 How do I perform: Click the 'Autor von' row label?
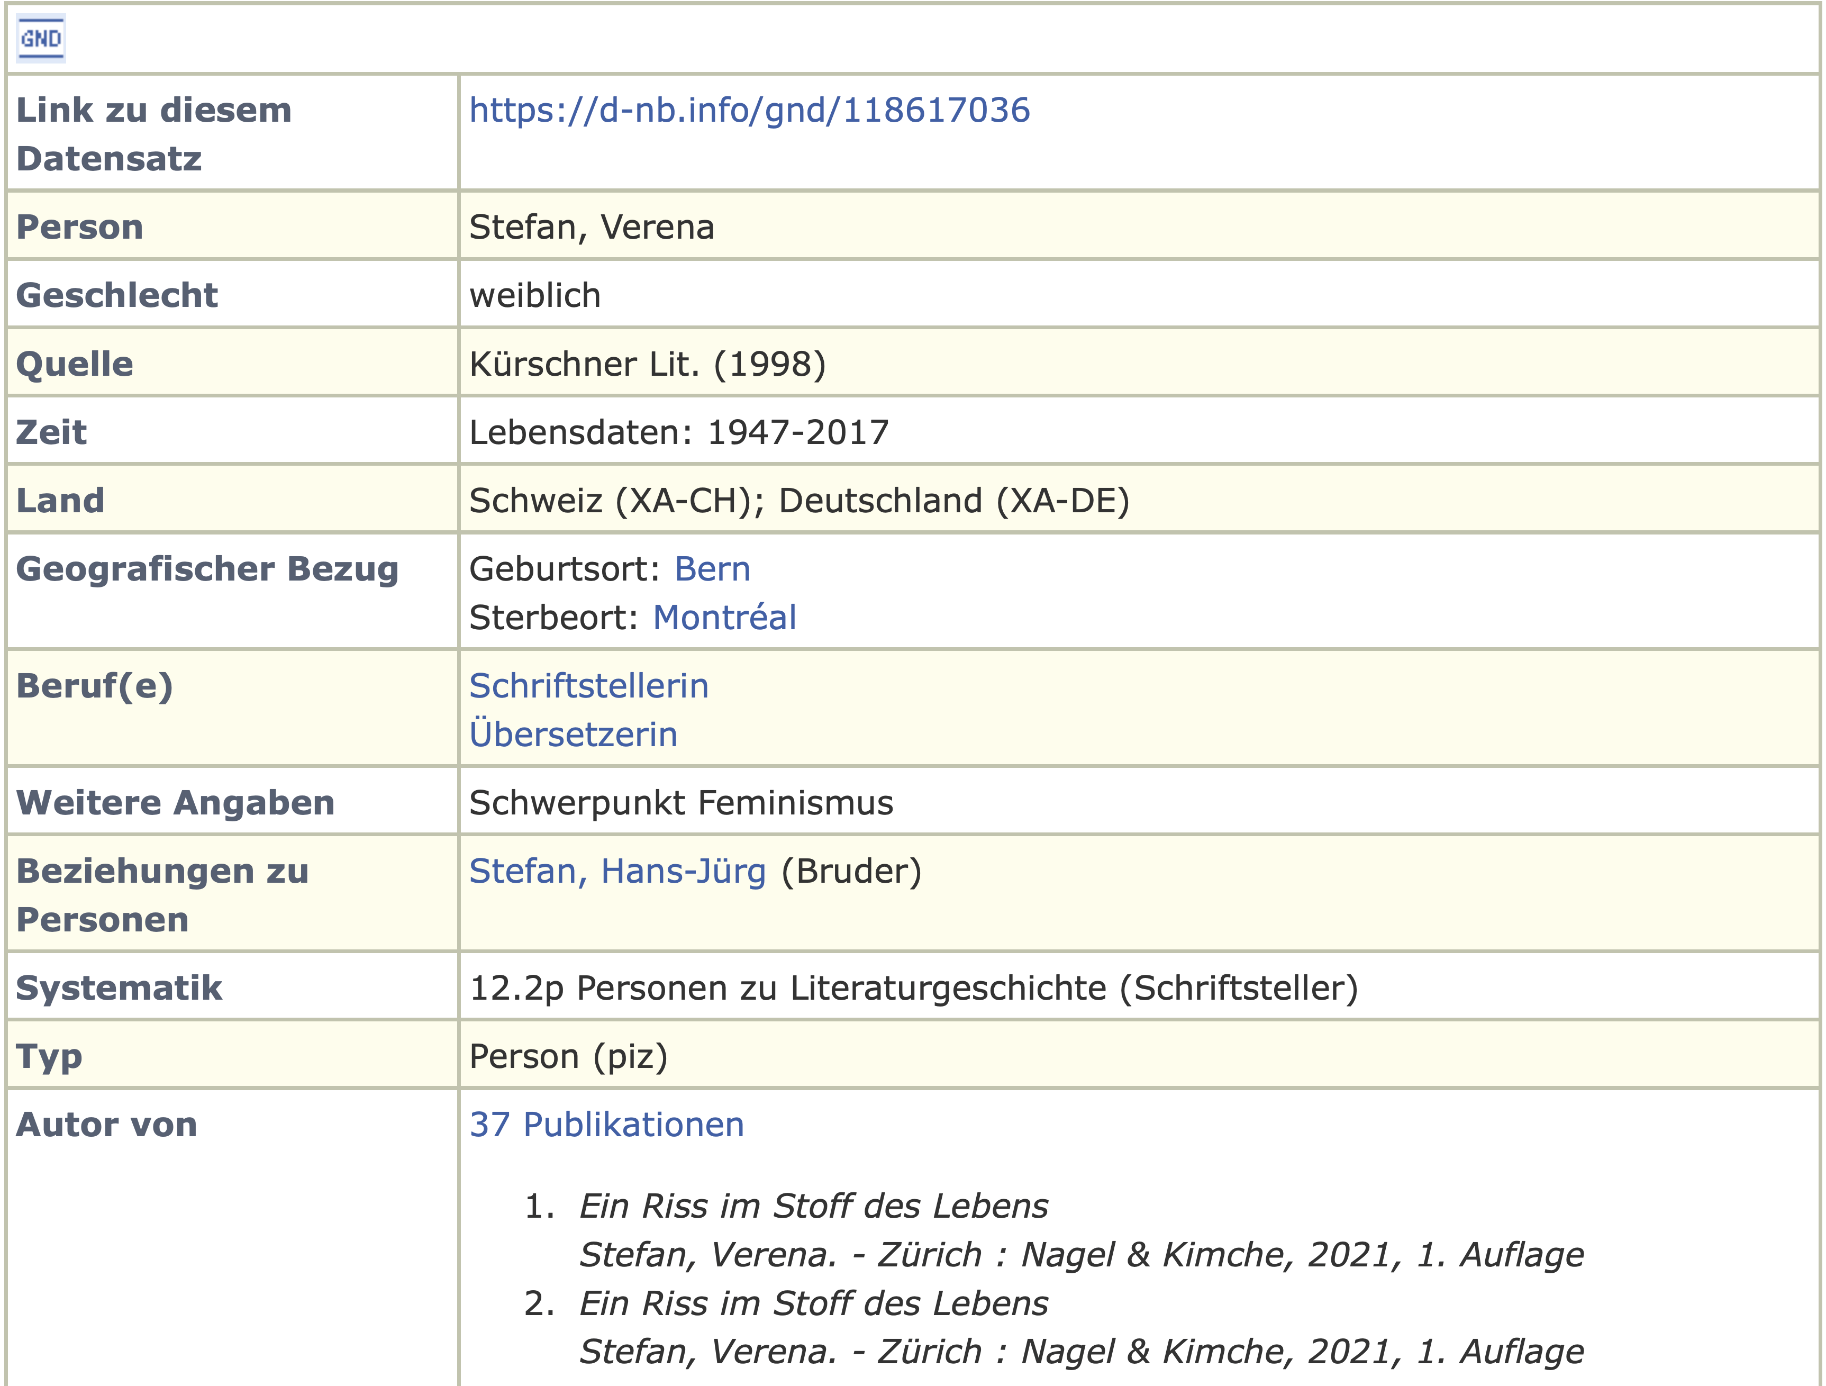tap(106, 1125)
